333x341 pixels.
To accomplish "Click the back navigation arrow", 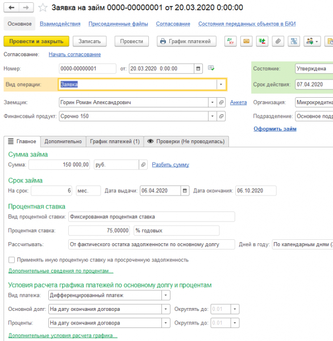I will [x=11, y=7].
